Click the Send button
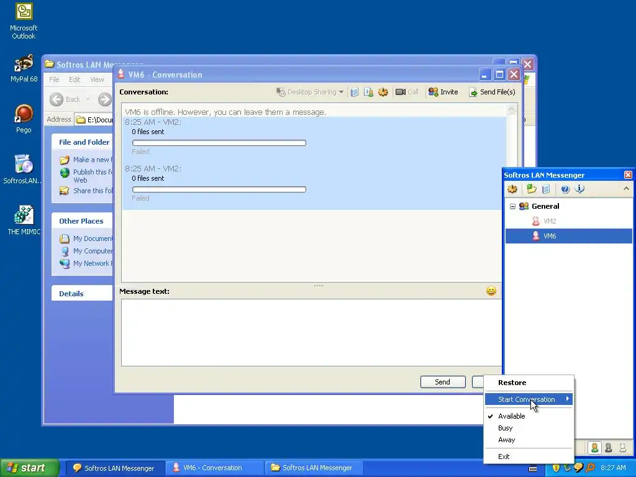Image resolution: width=636 pixels, height=477 pixels. [442, 382]
